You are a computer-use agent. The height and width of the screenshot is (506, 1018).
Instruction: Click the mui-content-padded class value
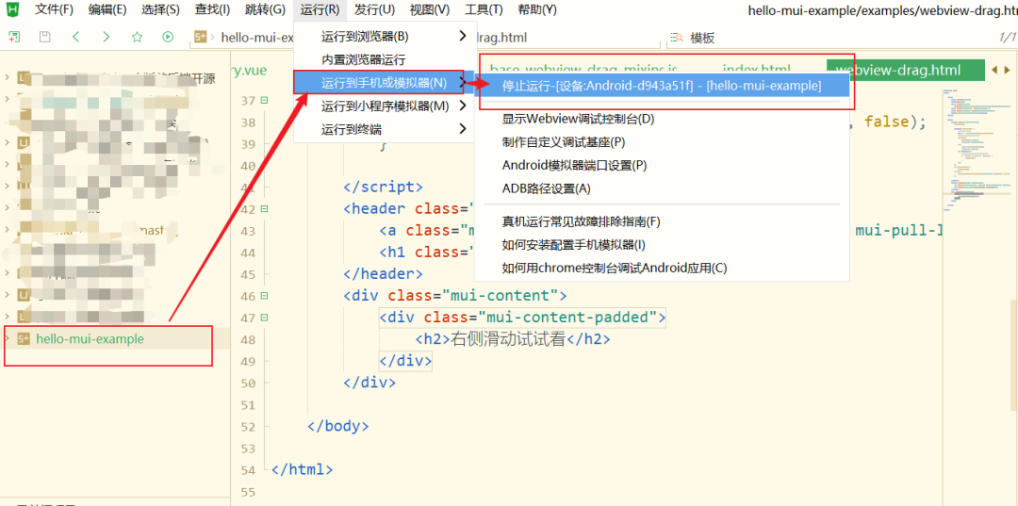point(568,318)
